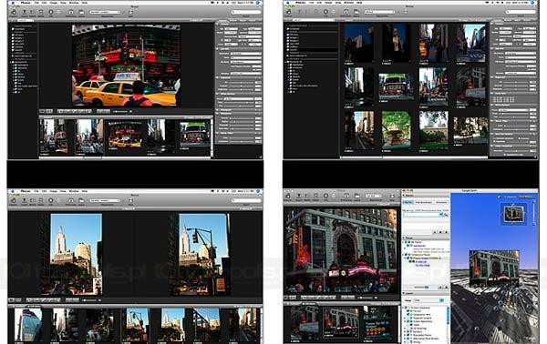Click the Google Earth compass navigation control

[513, 213]
